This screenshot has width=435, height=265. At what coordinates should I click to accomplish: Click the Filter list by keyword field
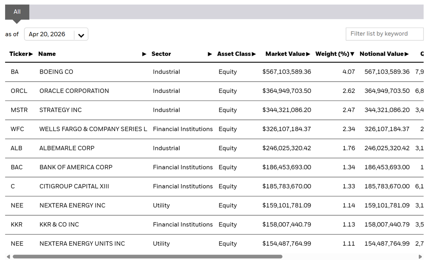pyautogui.click(x=384, y=34)
